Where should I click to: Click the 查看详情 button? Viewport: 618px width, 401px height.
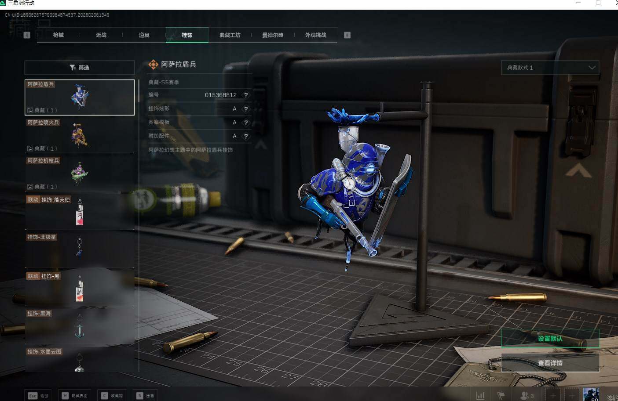click(550, 363)
